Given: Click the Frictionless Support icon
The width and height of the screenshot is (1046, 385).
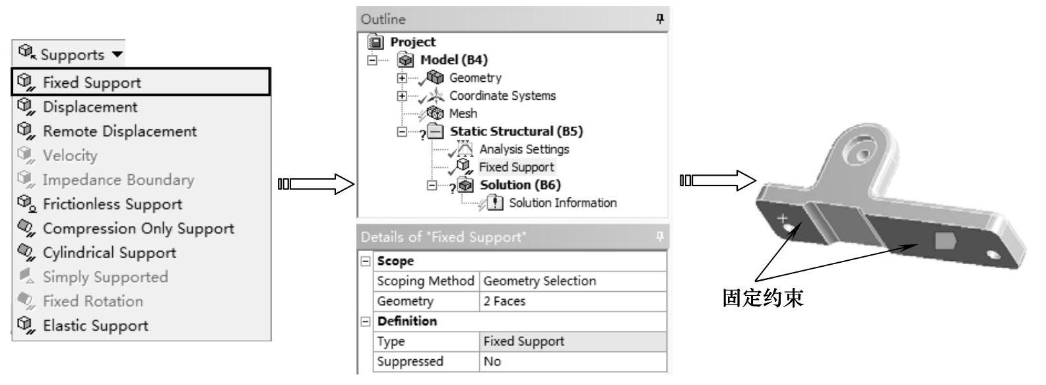Looking at the screenshot, I should point(25,204).
